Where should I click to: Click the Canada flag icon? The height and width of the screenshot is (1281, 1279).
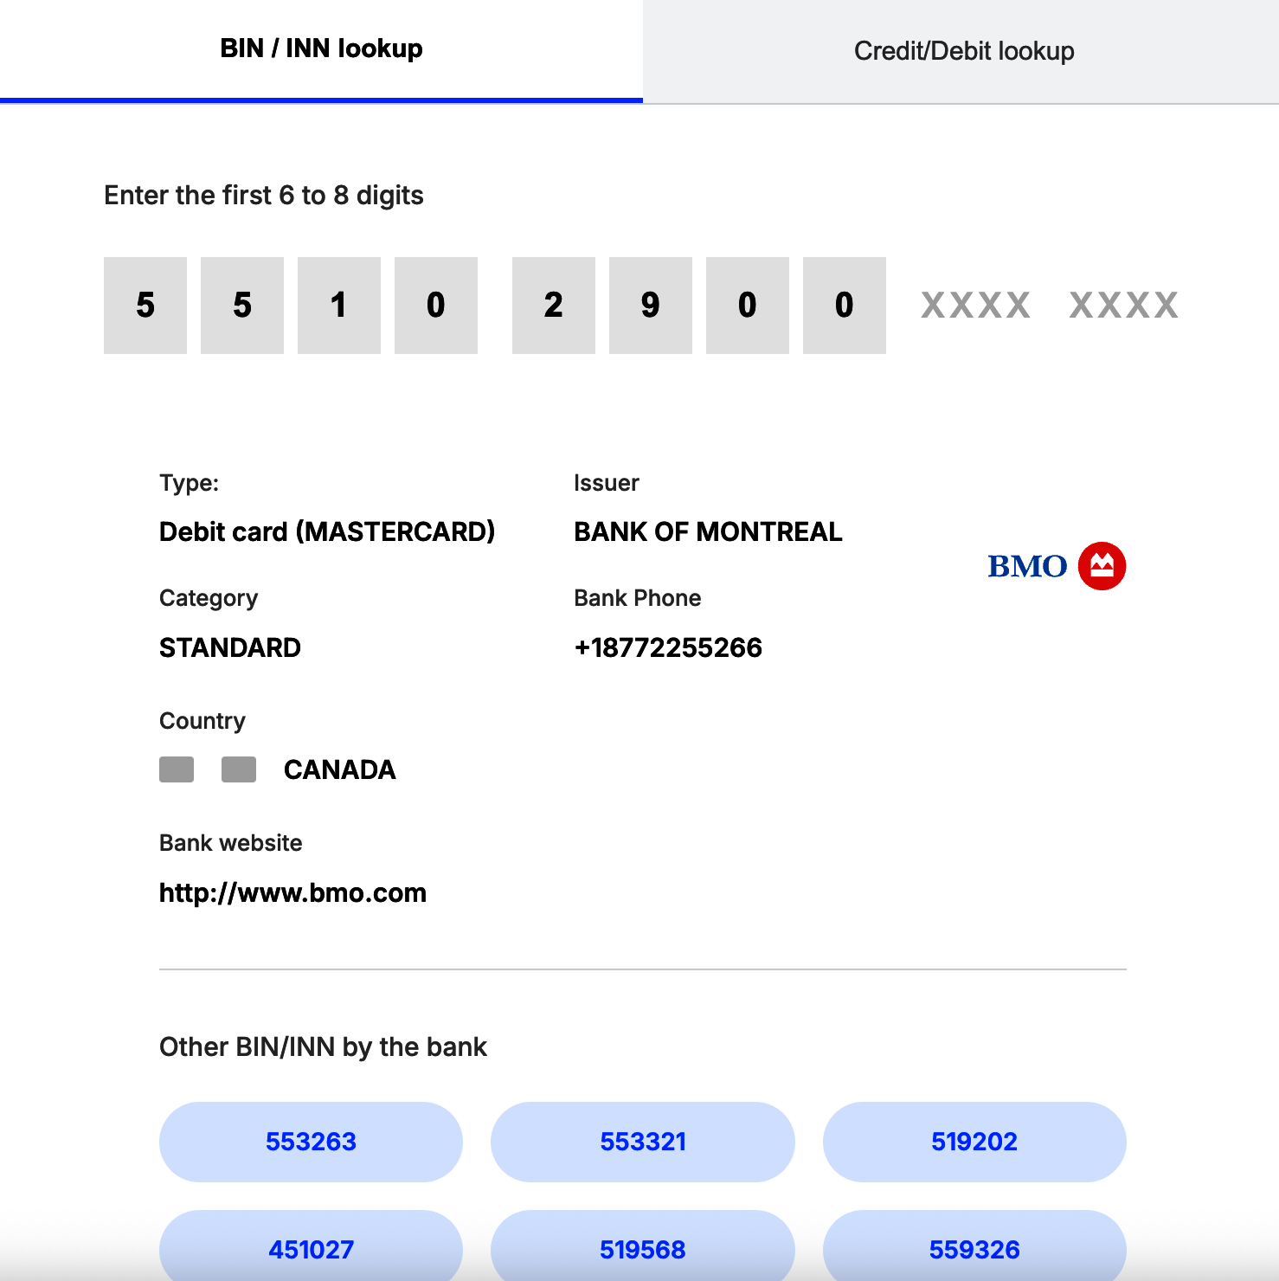(176, 769)
